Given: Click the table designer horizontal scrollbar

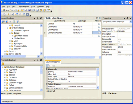Looking at the screenshot, I should coord(70,57).
